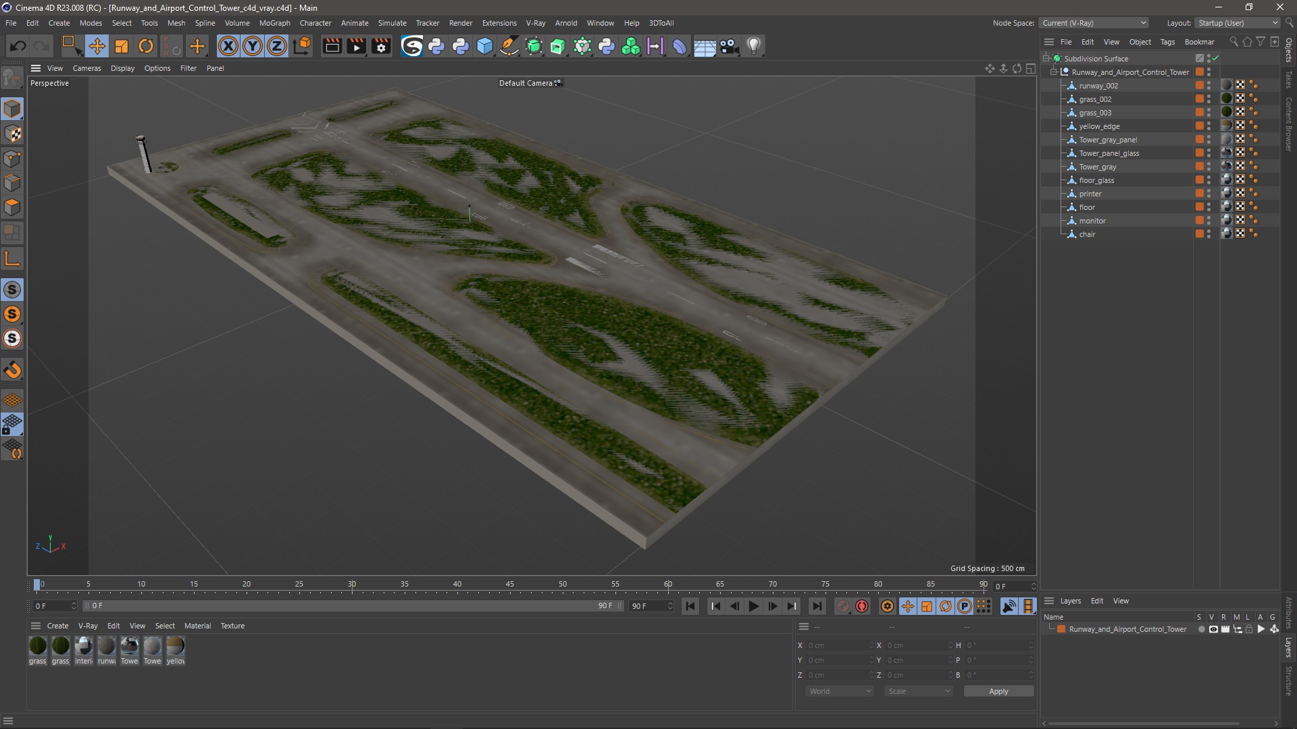
Task: Click frame 45 on timeline ruler
Action: point(510,585)
